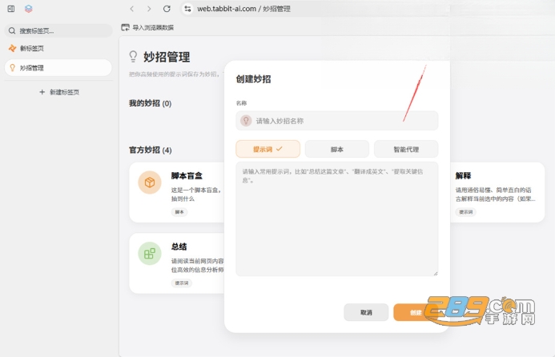This screenshot has height=357, width=555.
Task: Focus the 请输入妙招名称 name field
Action: coord(337,121)
